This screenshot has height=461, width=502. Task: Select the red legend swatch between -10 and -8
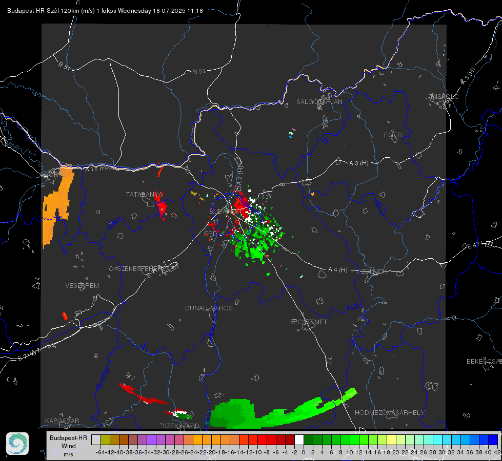(x=262, y=440)
